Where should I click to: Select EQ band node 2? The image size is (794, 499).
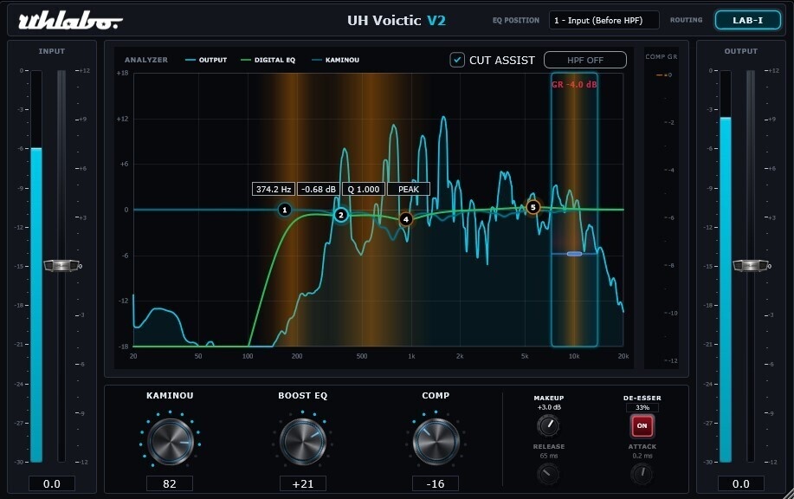pos(341,216)
